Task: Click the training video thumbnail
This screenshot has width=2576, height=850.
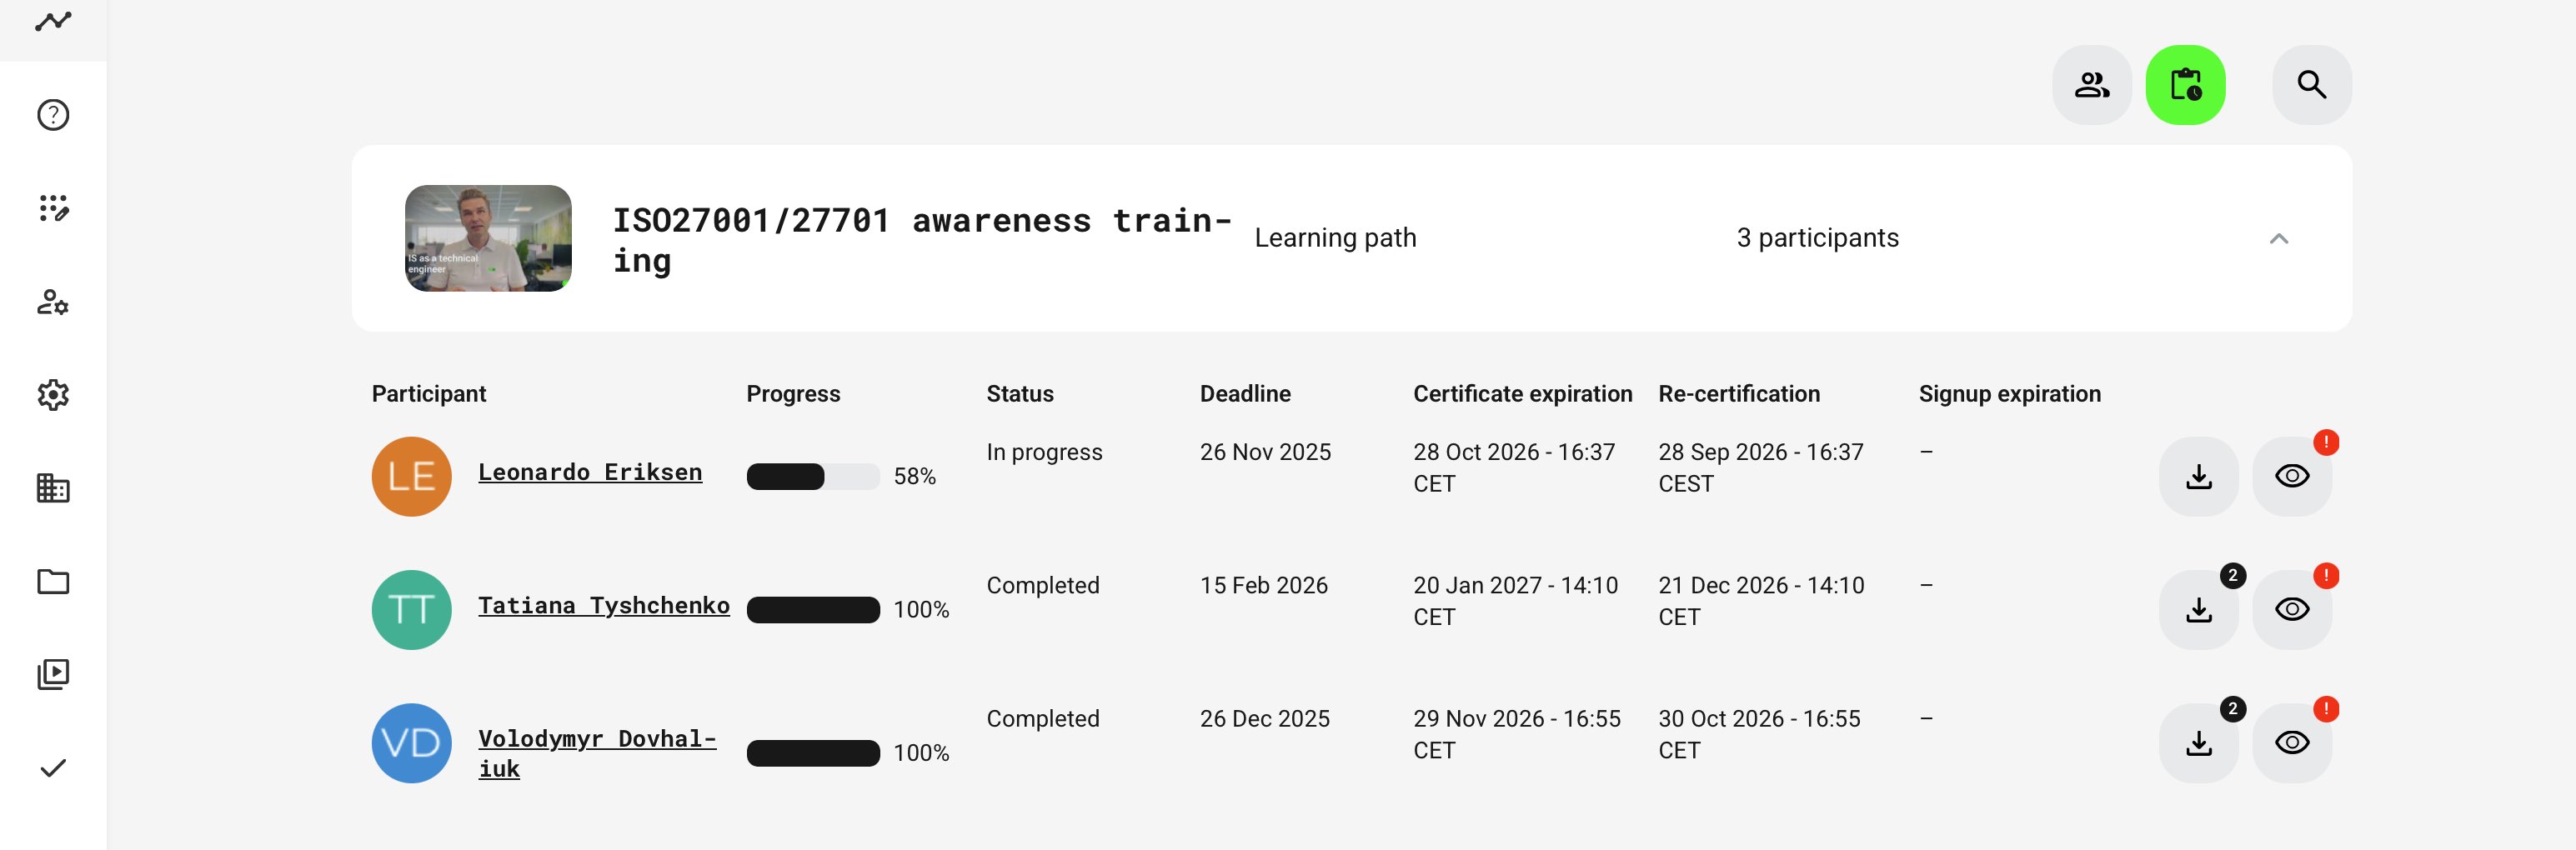Action: [488, 238]
